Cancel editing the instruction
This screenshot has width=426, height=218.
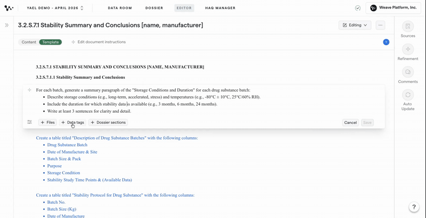(350, 122)
